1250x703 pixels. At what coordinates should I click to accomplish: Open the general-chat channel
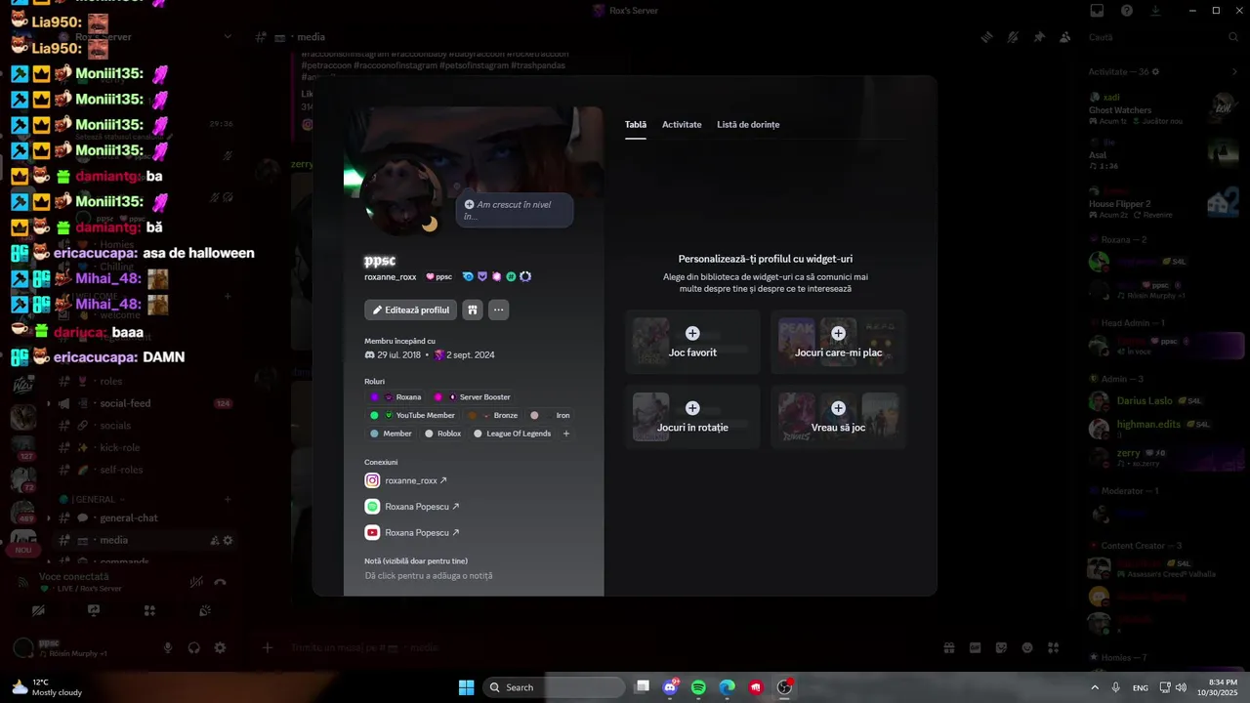[129, 518]
